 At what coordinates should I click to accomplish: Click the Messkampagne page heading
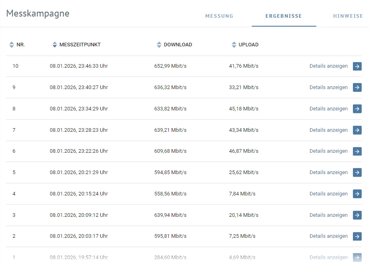38,14
